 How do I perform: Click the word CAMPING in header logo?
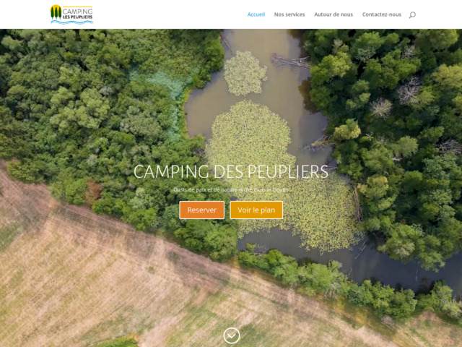point(77,12)
